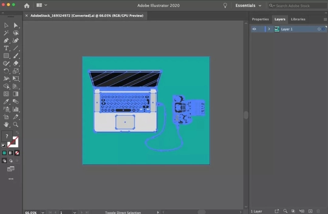Select the Type tool
The width and height of the screenshot is (328, 214).
tap(6, 48)
